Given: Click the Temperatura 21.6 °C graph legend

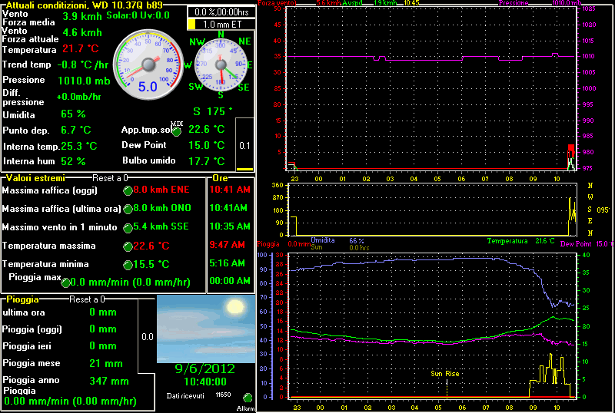Looking at the screenshot, I should (521, 241).
